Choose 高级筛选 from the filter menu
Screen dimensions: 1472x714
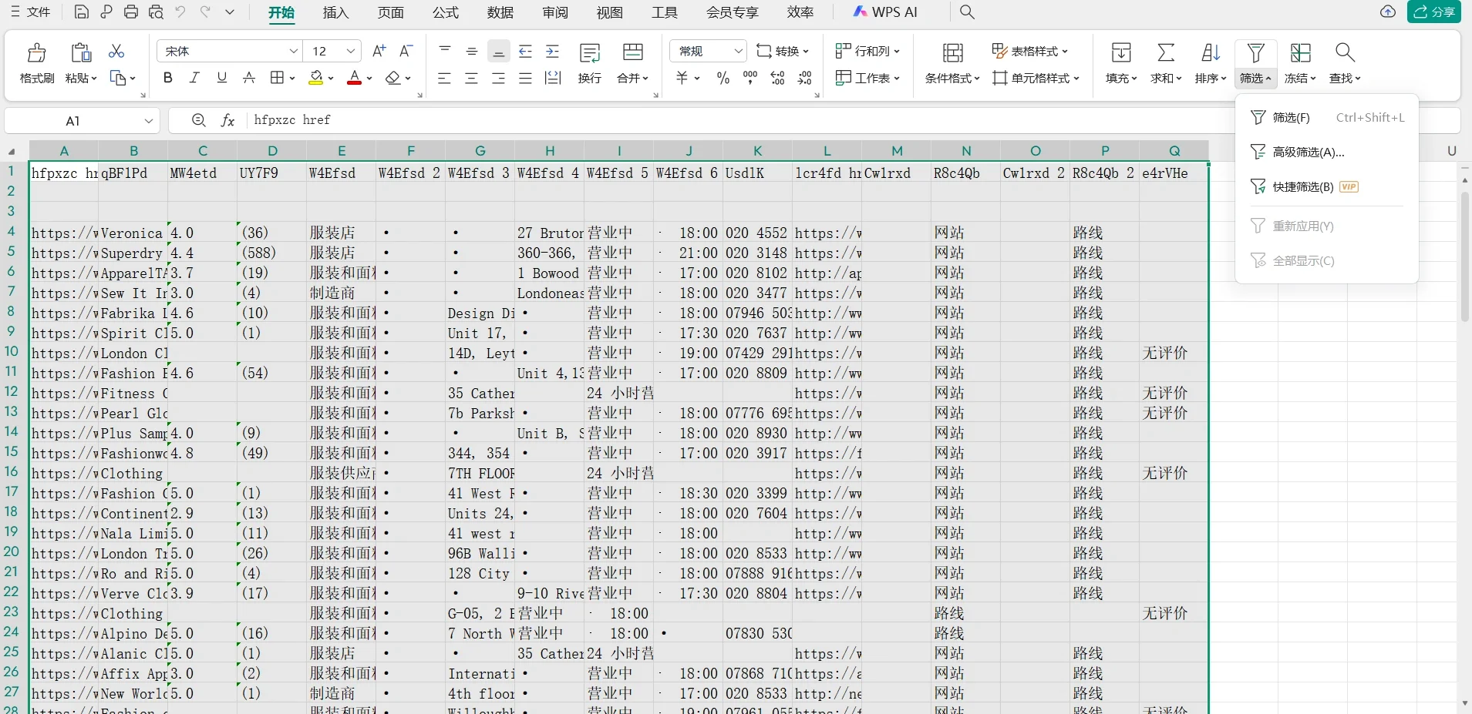(1309, 152)
